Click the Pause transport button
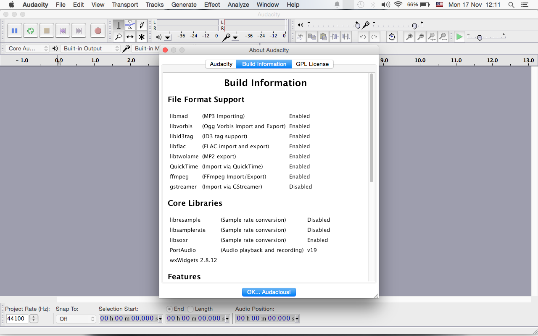 point(14,31)
